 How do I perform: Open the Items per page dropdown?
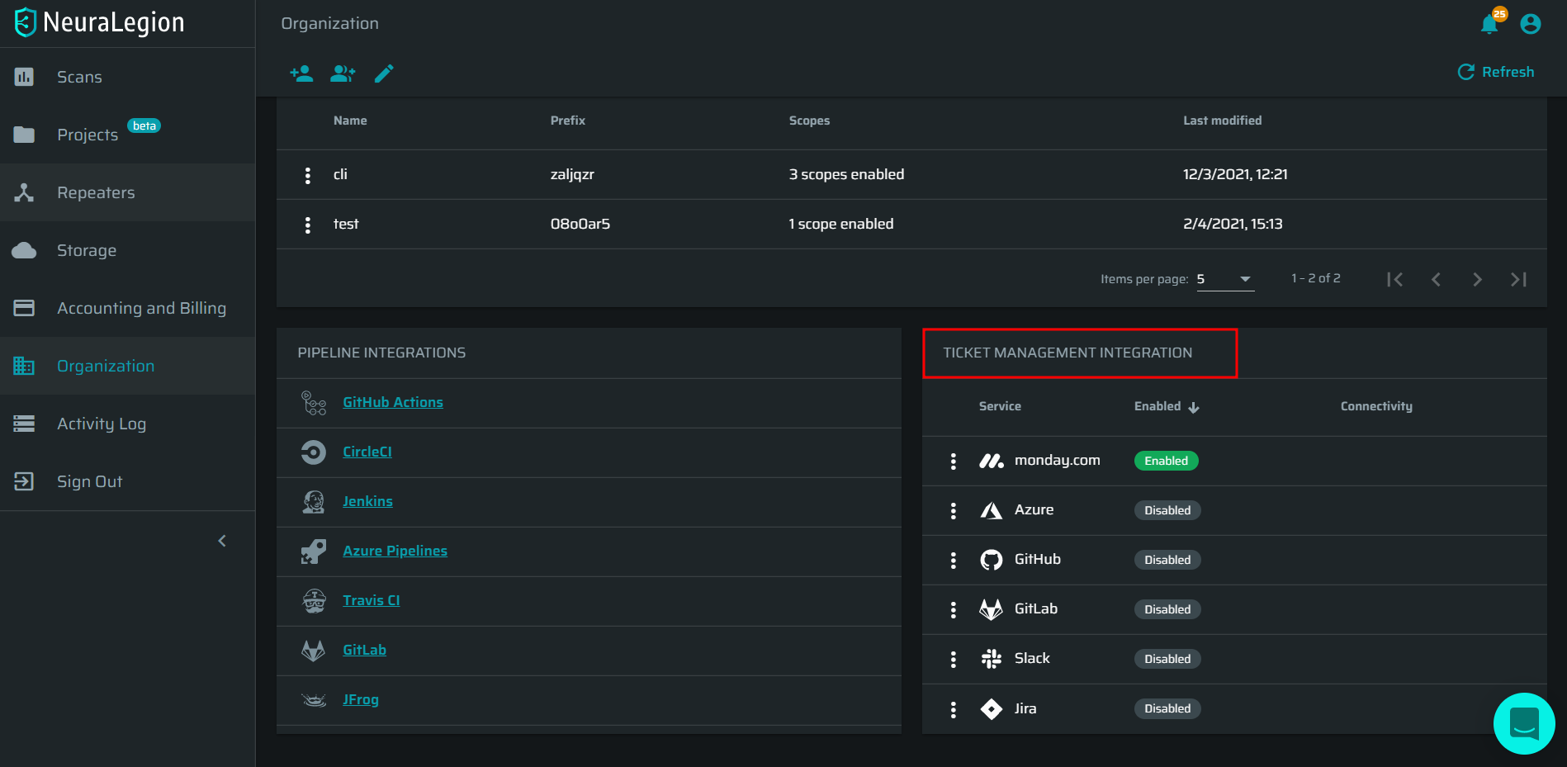[x=1225, y=279]
